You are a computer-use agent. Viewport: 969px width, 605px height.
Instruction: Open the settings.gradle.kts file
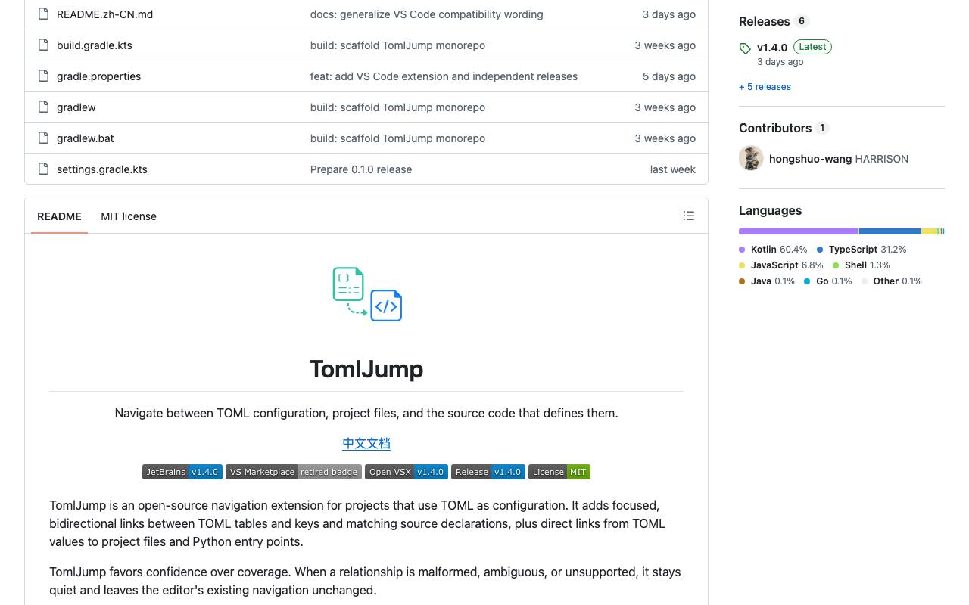click(102, 169)
